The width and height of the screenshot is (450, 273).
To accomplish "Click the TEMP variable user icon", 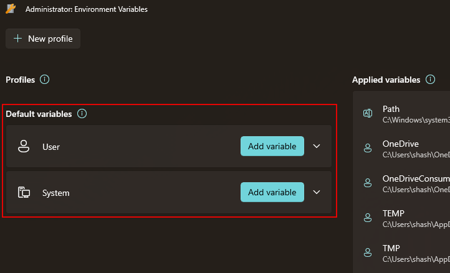I will 368,217.
